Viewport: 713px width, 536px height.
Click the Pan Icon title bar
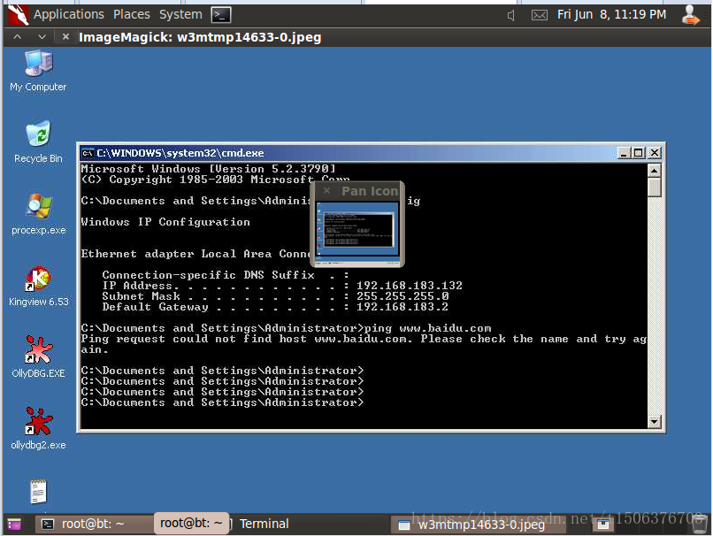[x=357, y=191]
